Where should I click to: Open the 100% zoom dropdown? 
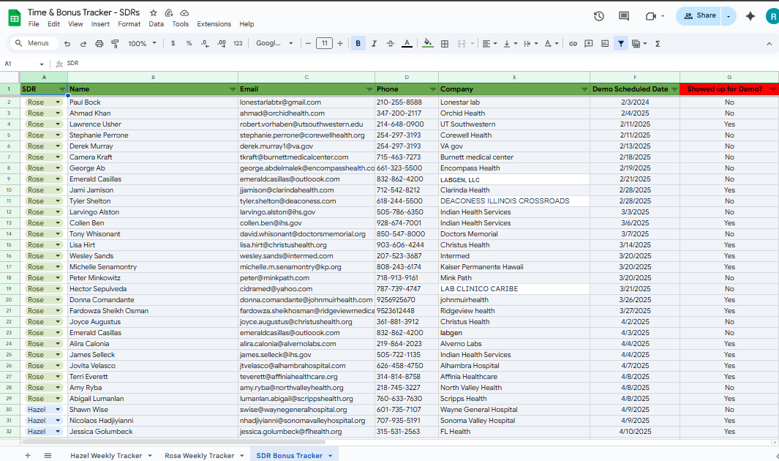142,44
